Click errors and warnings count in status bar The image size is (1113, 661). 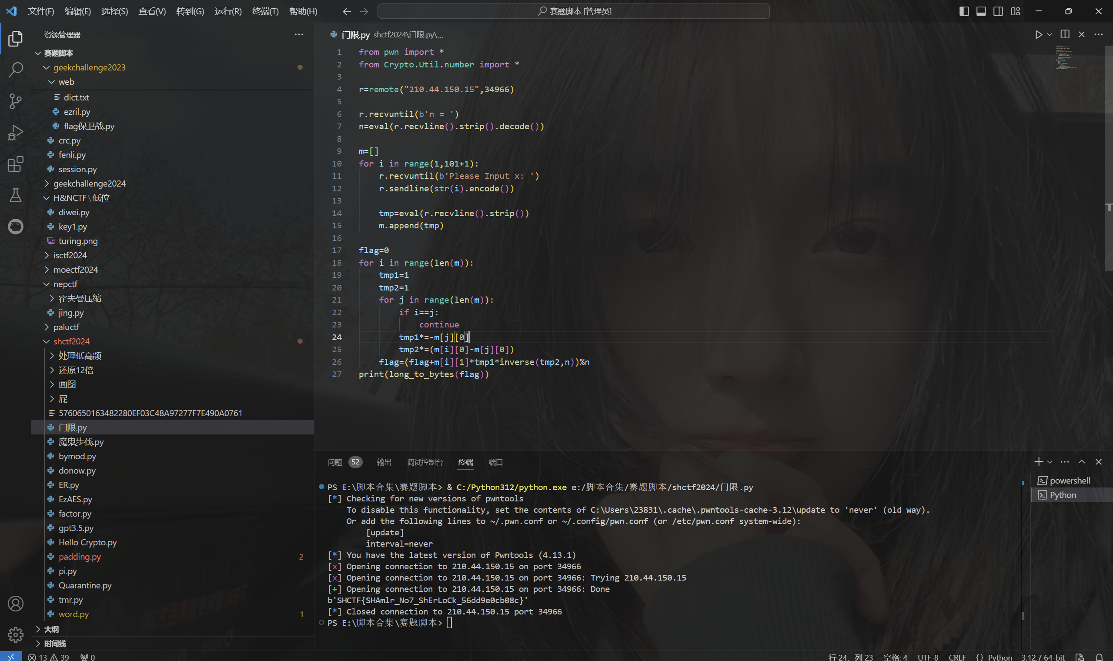[48, 657]
